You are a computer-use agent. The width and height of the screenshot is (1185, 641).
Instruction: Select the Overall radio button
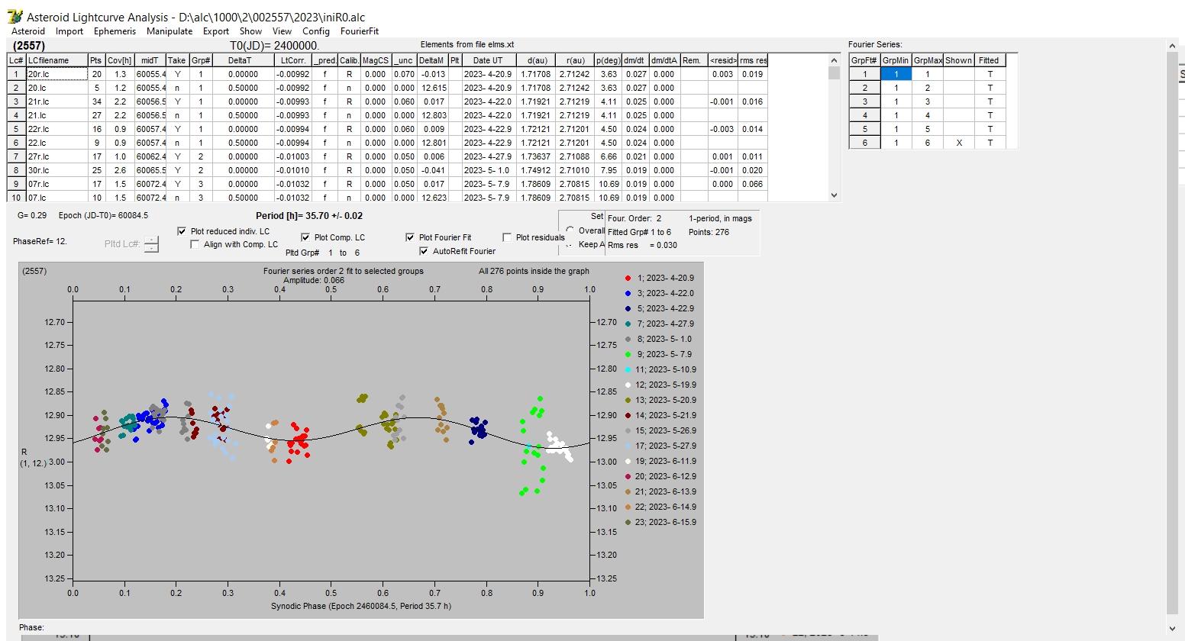click(570, 230)
